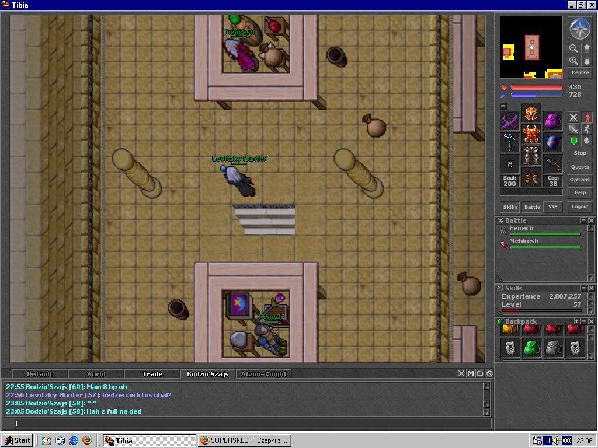
Task: Click the purple scarf amulet slot
Action: tap(509, 121)
